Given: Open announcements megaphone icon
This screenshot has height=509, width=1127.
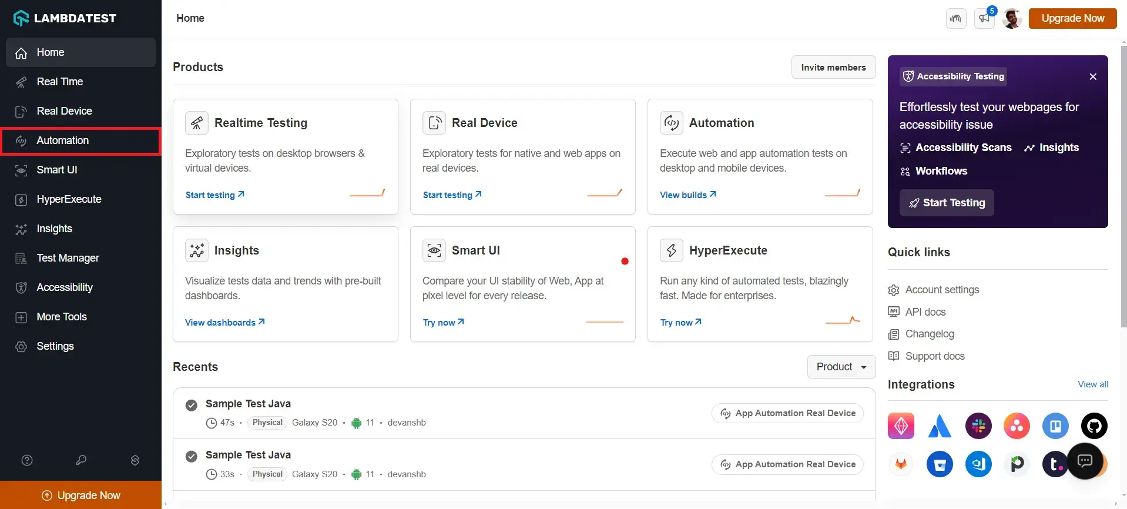Looking at the screenshot, I should 984,18.
